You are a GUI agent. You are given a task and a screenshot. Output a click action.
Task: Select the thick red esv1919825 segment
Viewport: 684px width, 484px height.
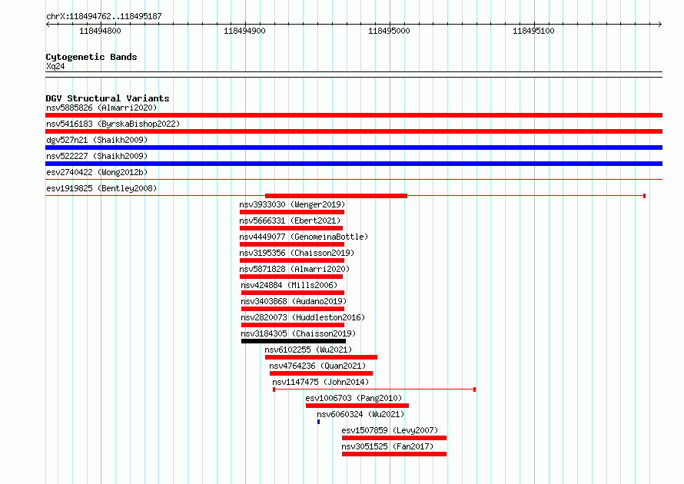point(336,196)
